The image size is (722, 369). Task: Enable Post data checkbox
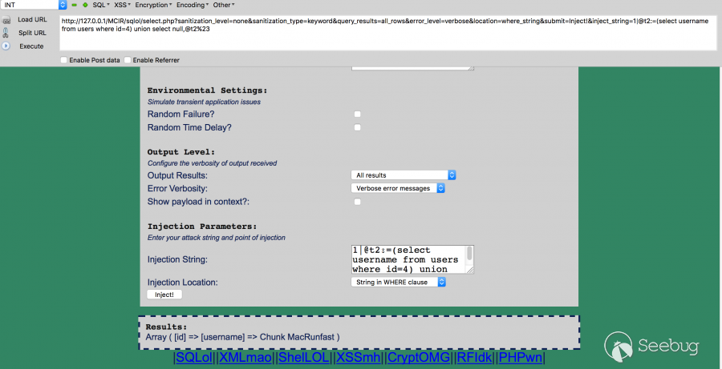(63, 60)
